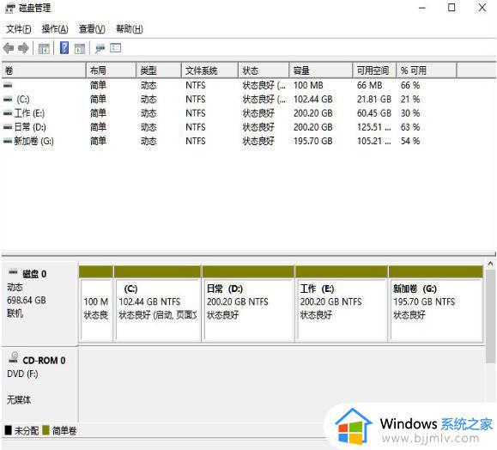Close the Disk Management window
497x450 pixels.
pyautogui.click(x=482, y=8)
